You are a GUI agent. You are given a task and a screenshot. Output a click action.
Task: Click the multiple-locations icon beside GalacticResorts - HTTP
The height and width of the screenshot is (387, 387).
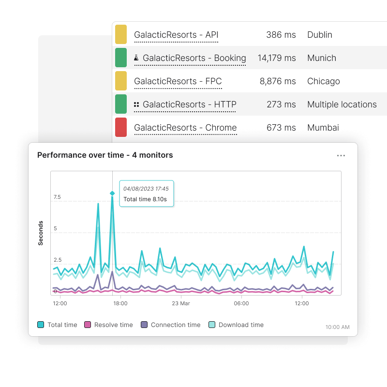tap(136, 104)
